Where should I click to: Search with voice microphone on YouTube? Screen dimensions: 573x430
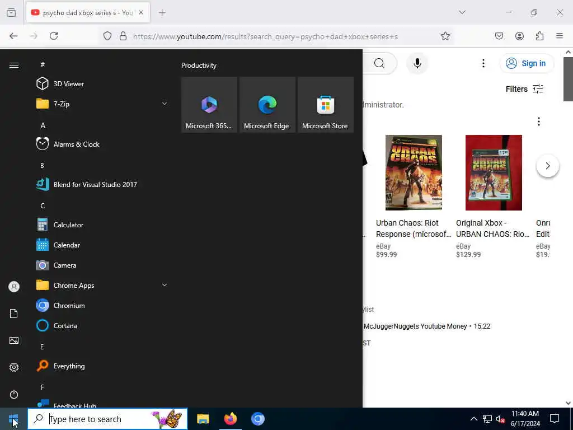pyautogui.click(x=417, y=63)
